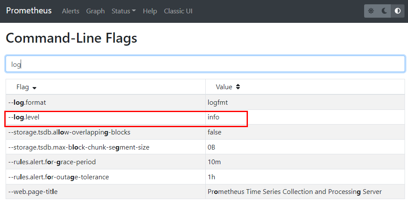Switch to light theme sun icon
The height and width of the screenshot is (206, 408).
click(371, 11)
